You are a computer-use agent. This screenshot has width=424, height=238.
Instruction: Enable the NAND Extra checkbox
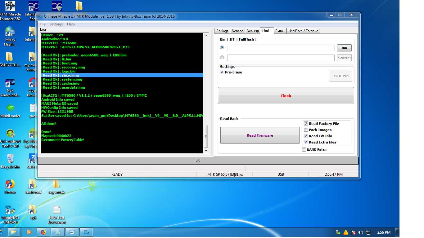coord(304,150)
